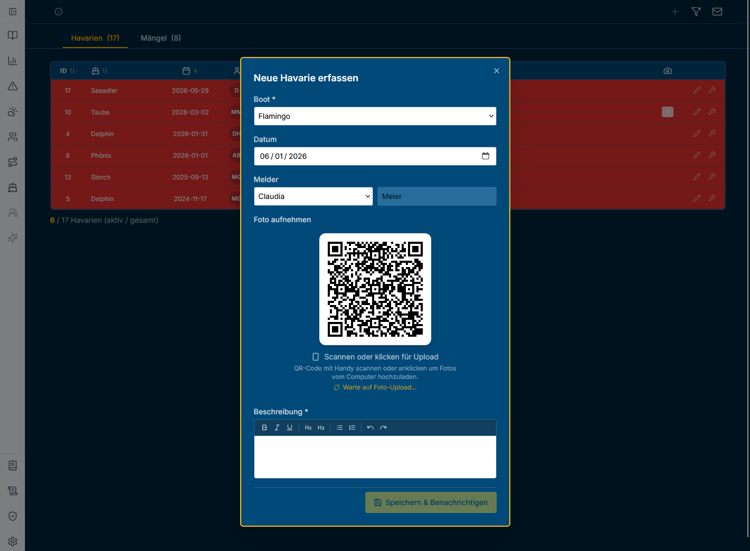Edit the Seeadler row with pencil icon
This screenshot has height=551, width=750.
pyautogui.click(x=697, y=90)
